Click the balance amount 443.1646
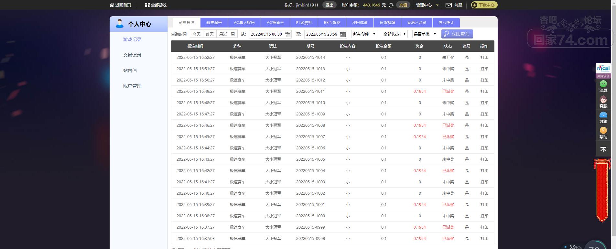616x249 pixels. (372, 5)
